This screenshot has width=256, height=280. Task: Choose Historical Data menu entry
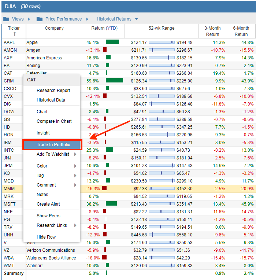click(x=52, y=100)
